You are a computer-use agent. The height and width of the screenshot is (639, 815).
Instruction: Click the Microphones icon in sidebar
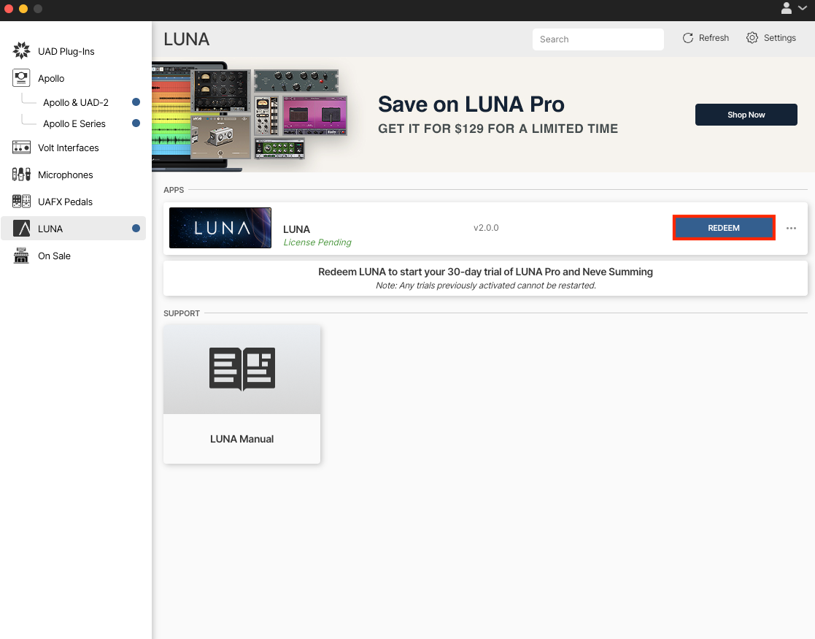point(21,175)
